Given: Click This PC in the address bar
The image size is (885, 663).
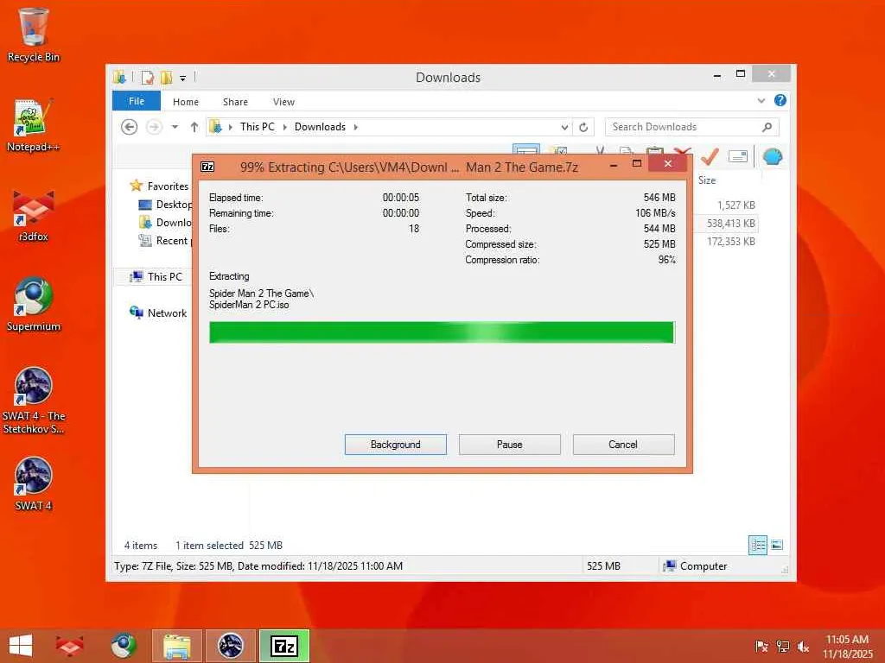Looking at the screenshot, I should coord(257,127).
